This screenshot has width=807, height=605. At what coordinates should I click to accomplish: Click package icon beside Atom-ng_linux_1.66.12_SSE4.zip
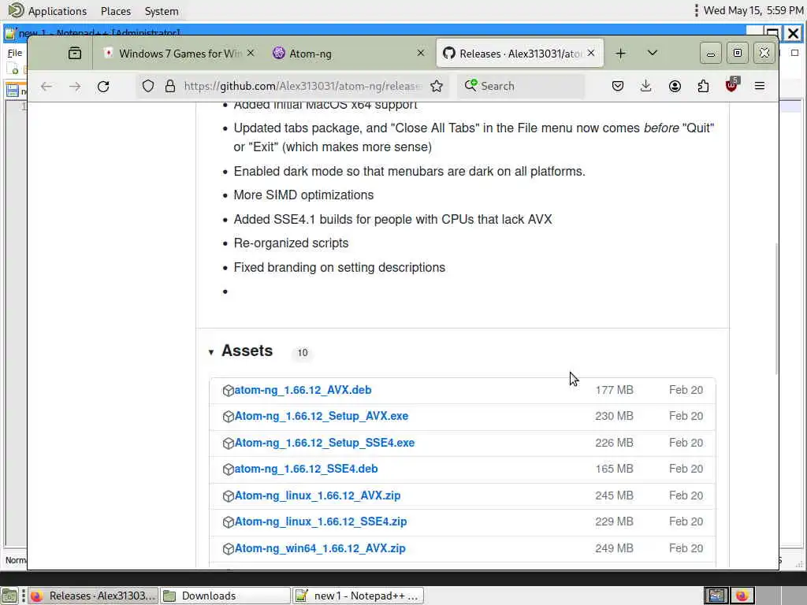pos(228,522)
